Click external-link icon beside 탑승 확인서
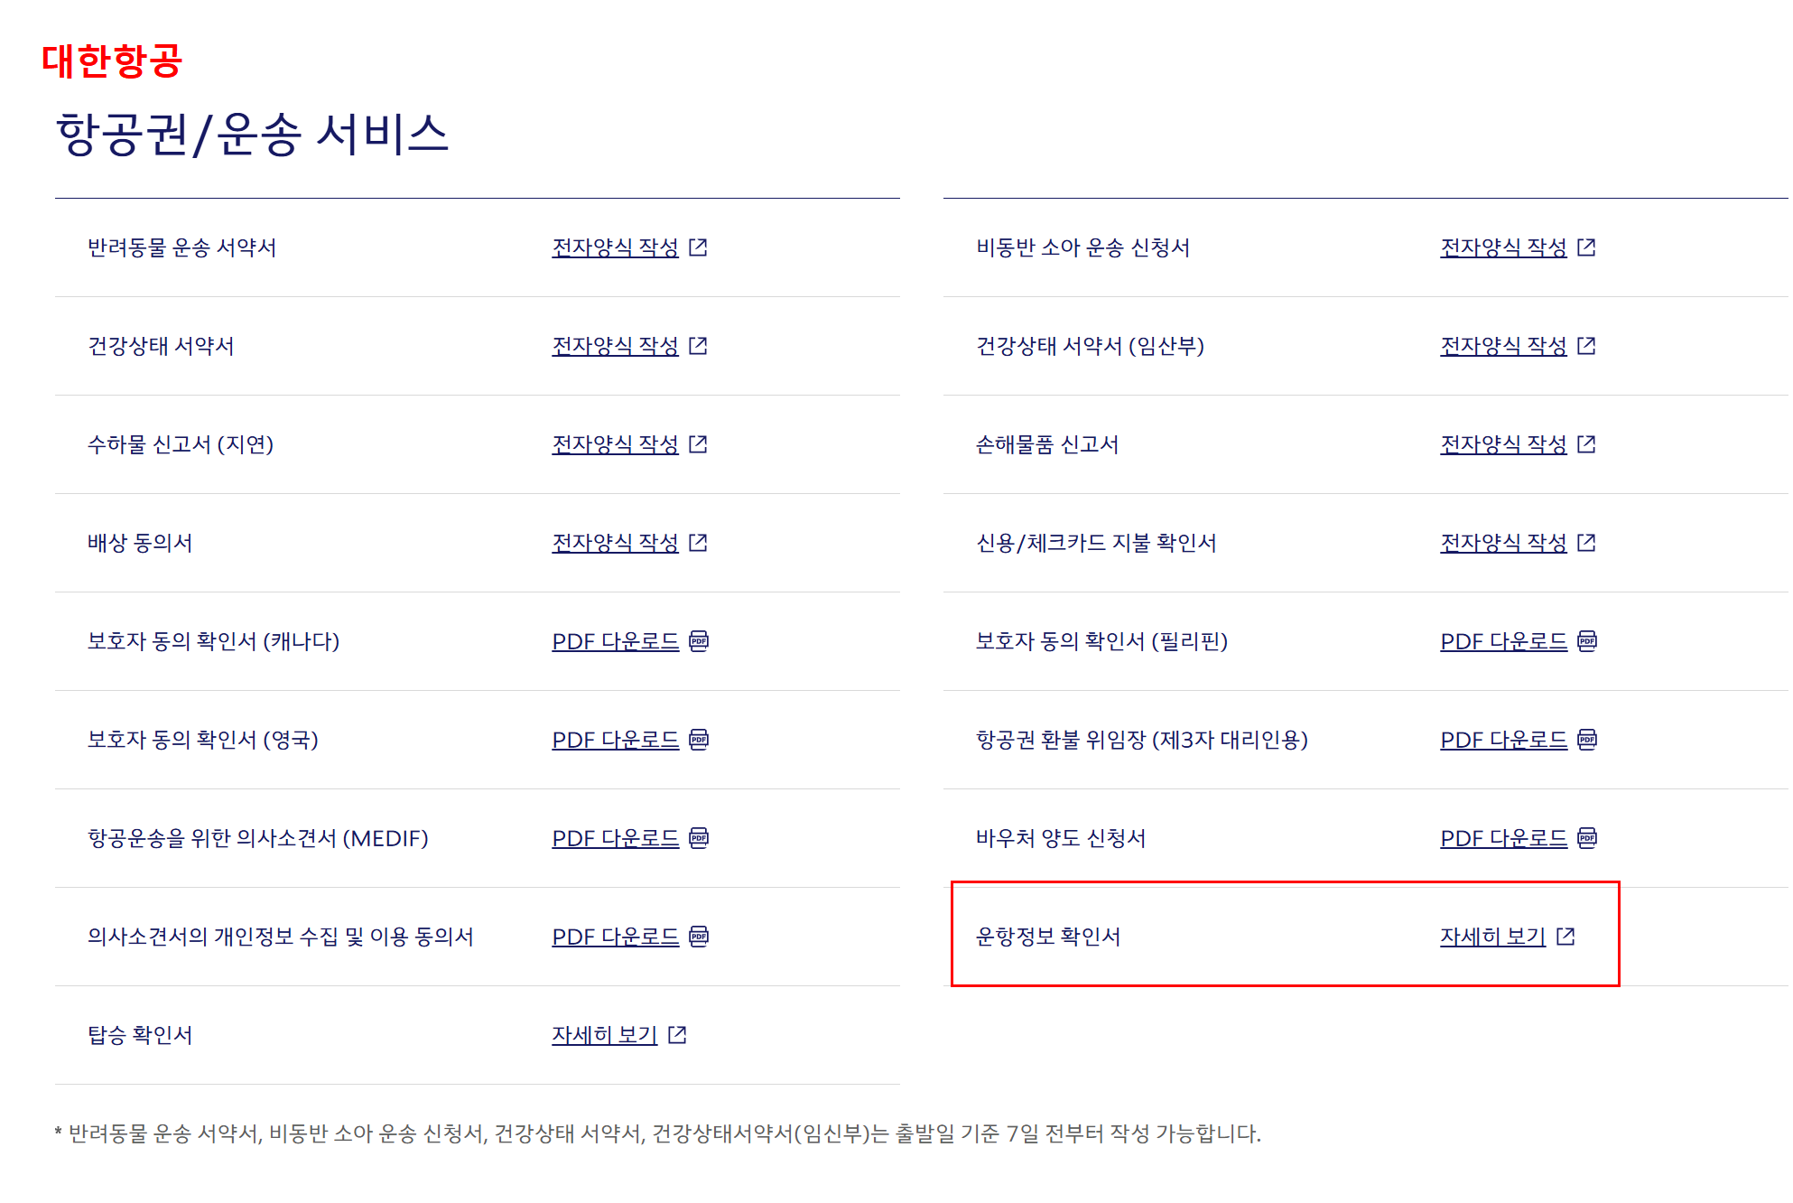Image resolution: width=1793 pixels, height=1203 pixels. pos(677,1035)
